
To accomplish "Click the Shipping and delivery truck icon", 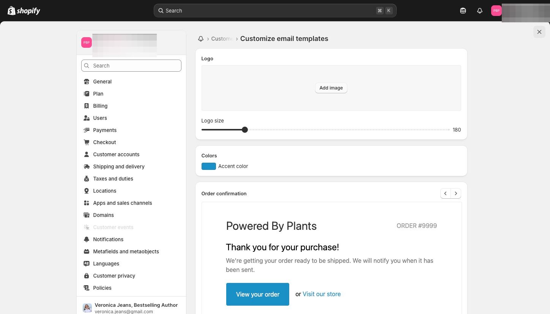I will coord(87,166).
